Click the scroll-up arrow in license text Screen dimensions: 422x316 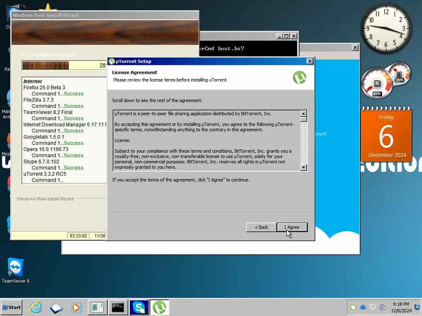(304, 114)
